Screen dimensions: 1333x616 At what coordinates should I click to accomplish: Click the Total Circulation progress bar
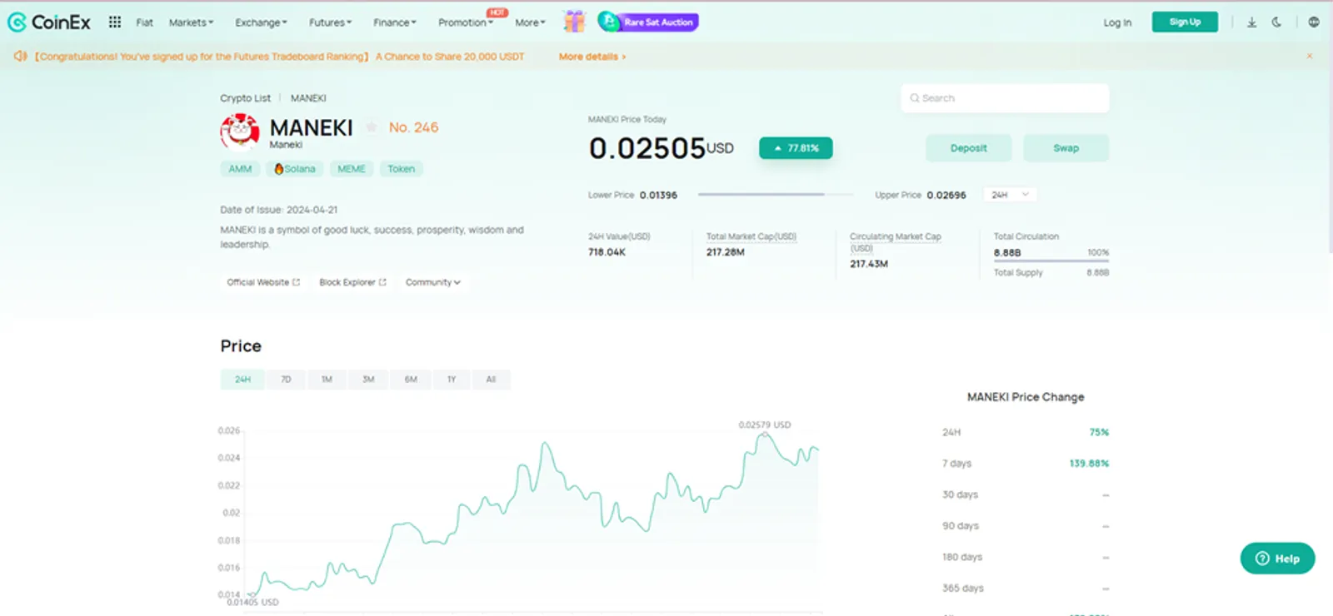1051,261
